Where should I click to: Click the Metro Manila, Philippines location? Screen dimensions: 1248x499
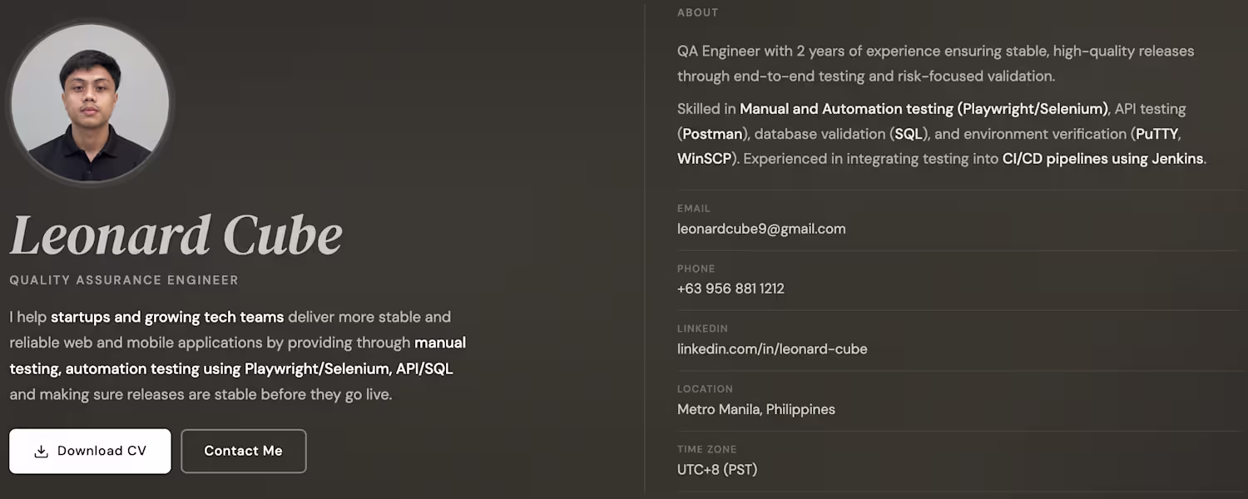(756, 409)
